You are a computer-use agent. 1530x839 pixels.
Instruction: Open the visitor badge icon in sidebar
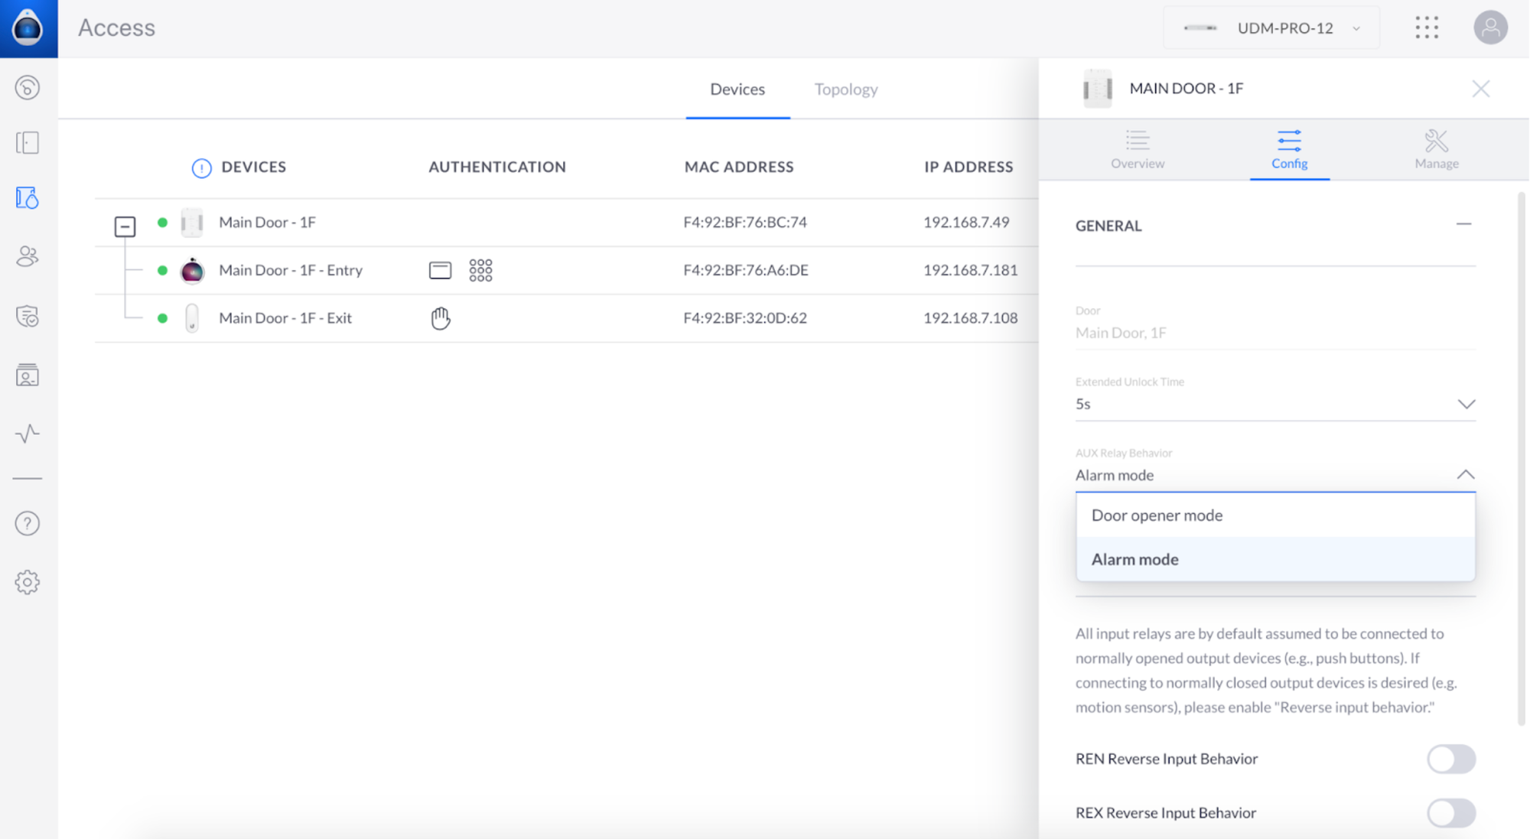[28, 375]
